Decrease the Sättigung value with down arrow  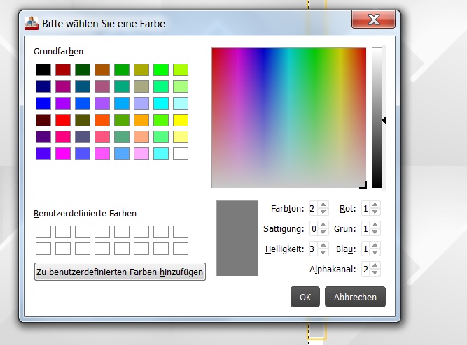[323, 232]
